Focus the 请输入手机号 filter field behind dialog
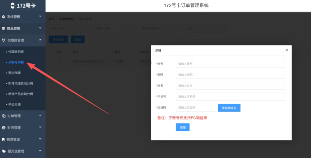Screen dimensions: 311x158 pyautogui.click(x=161, y=29)
